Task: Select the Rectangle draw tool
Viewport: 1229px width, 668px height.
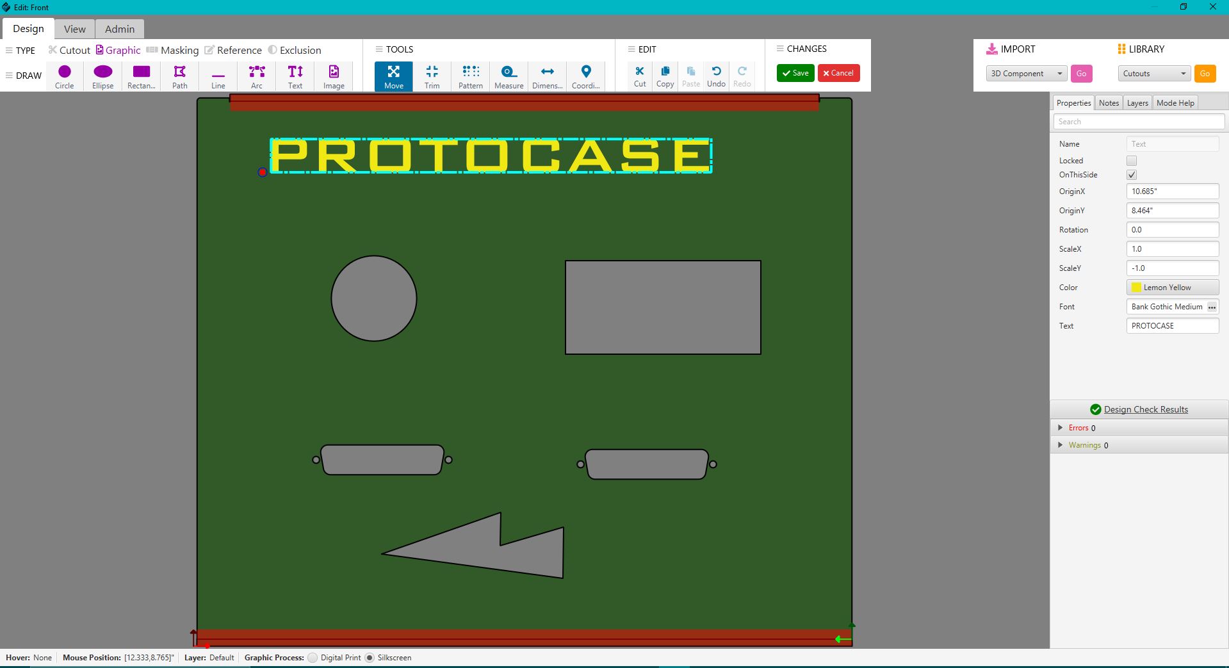Action: pyautogui.click(x=142, y=76)
